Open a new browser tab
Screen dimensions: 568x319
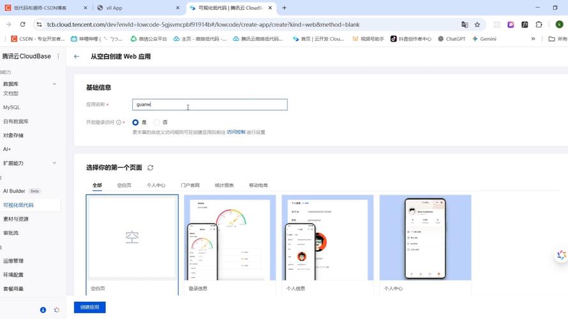284,8
